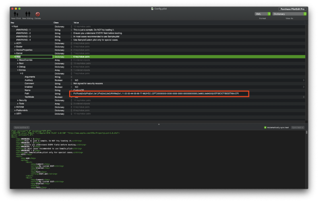Collapse the Misc dictionary node
Screen dimensions: 318x202
[x=15, y=57]
